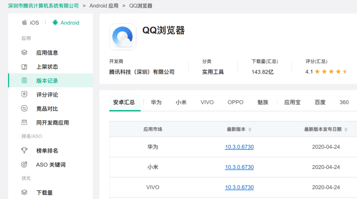Select 版本记录 in the sidebar
Screen dimensions: 357x199
click(x=51, y=81)
